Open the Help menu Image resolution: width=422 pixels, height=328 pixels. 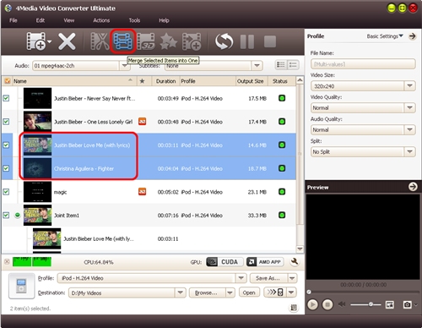click(164, 20)
